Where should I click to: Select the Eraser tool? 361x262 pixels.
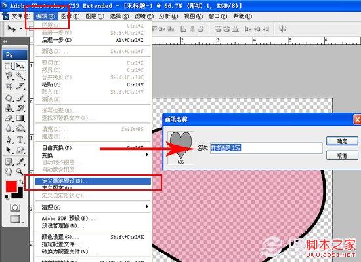9,118
